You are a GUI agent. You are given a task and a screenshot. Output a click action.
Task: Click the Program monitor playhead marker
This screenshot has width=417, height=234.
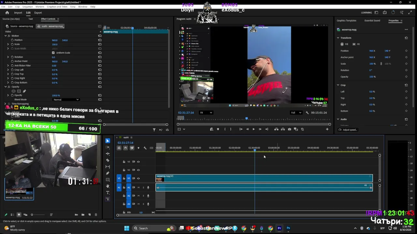[247, 119]
